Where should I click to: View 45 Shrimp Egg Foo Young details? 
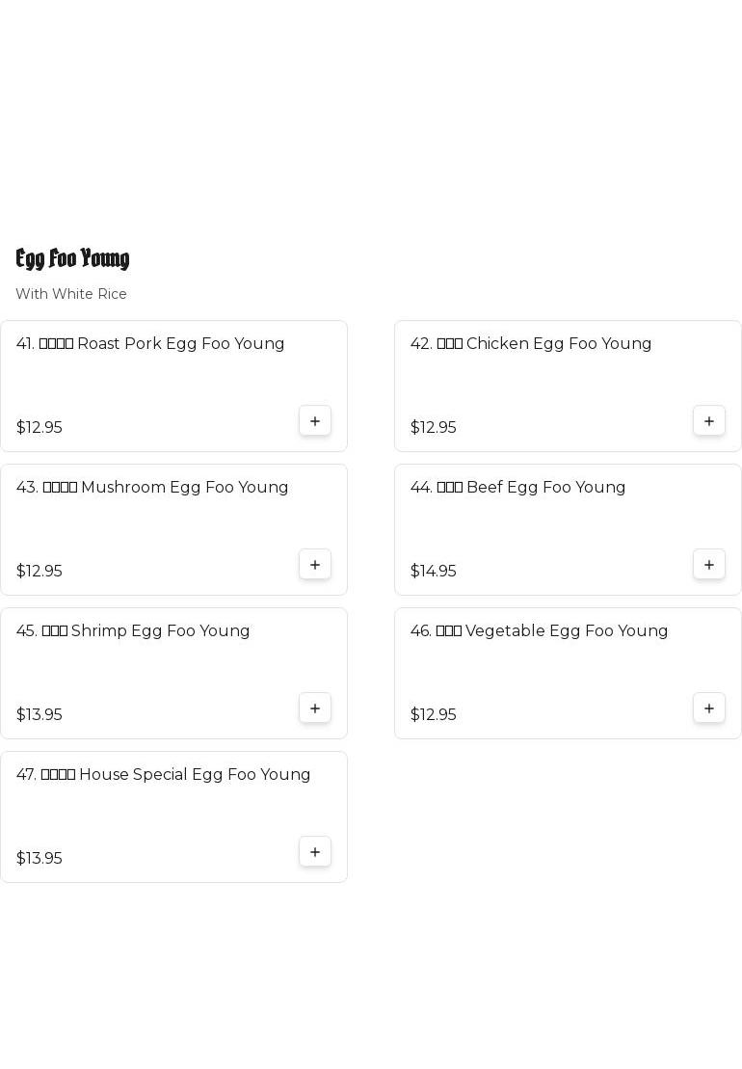pos(133,631)
